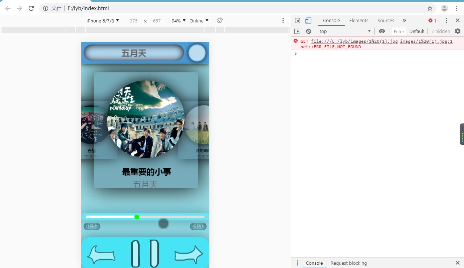Skip to next song with right arrow
The height and width of the screenshot is (268, 464).
click(188, 255)
